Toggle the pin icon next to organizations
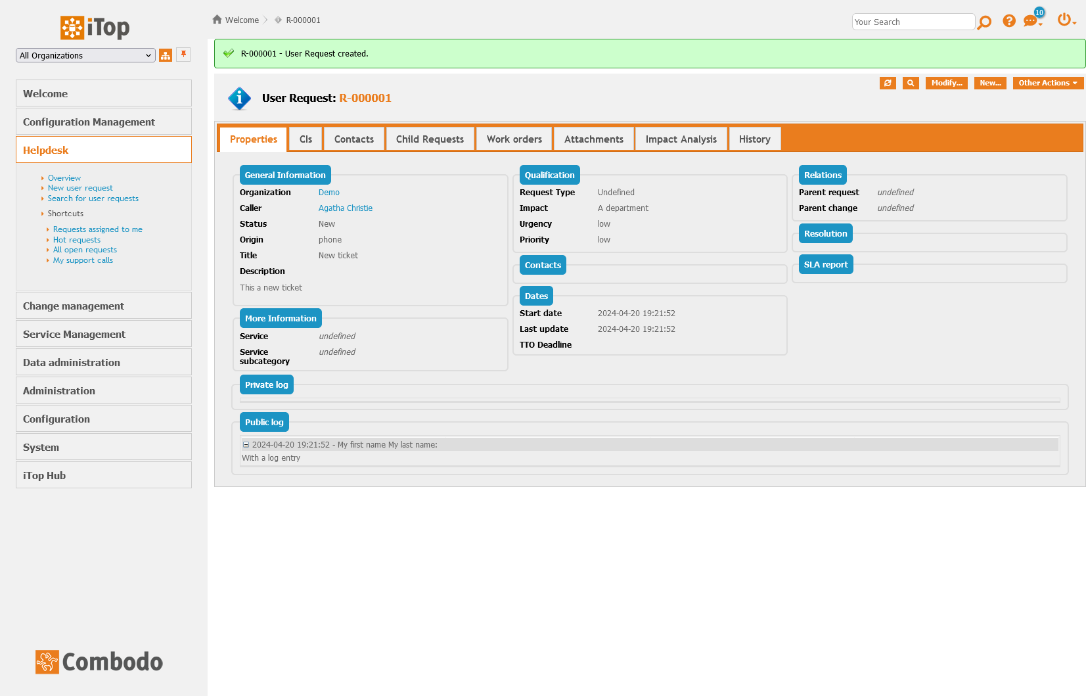Screen dimensions: 1086x696 coord(183,55)
